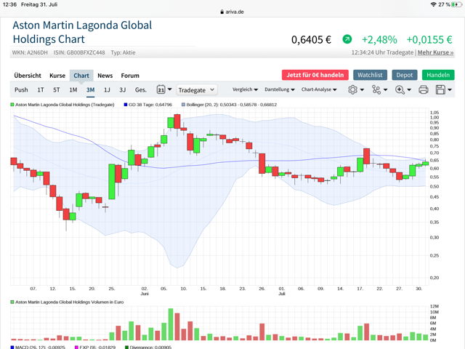465x349 pixels.
Task: Select the Chart tab
Action: coord(81,76)
